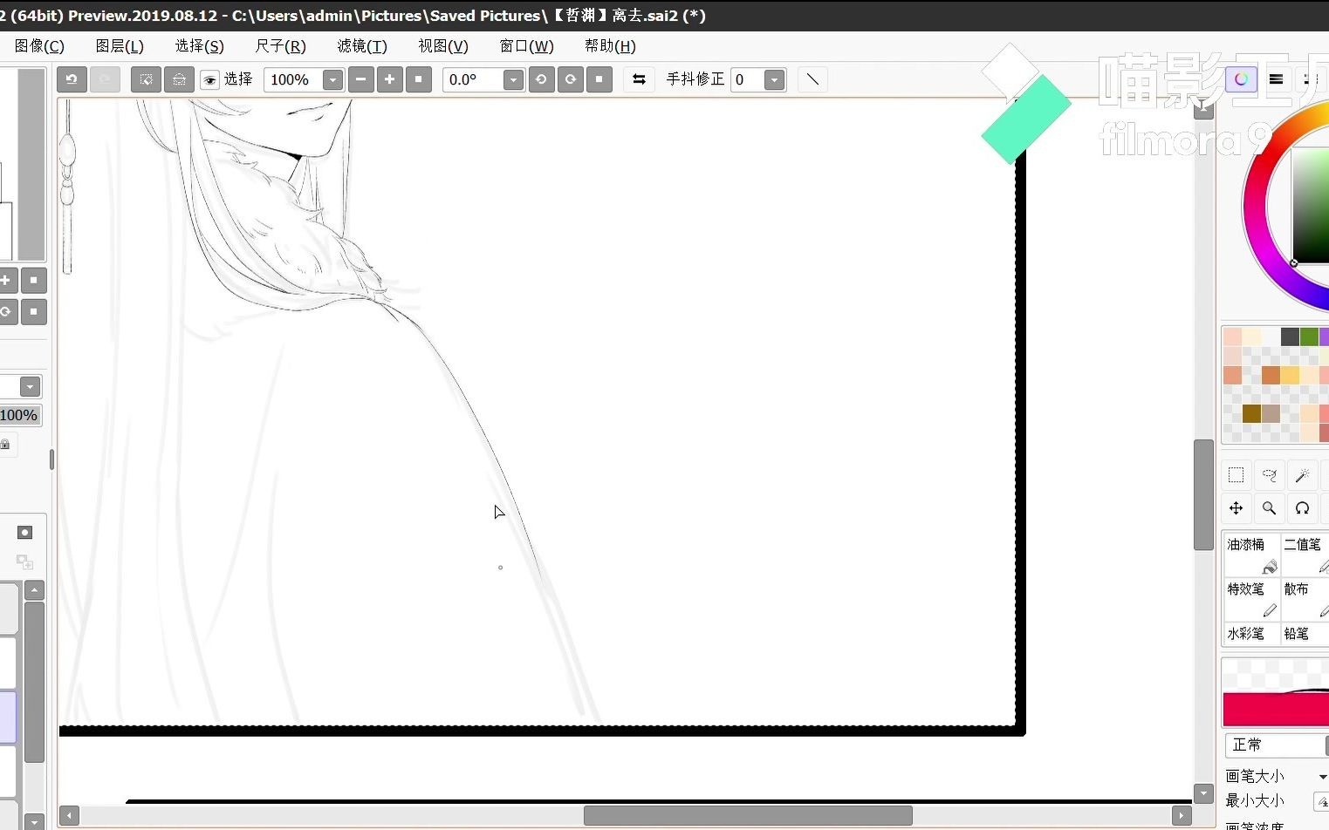
Task: Click the layer mask icon
Action: (x=24, y=533)
